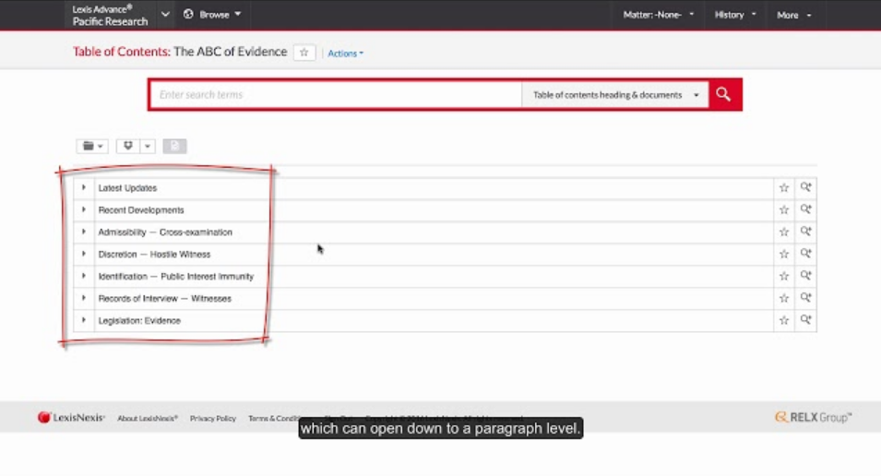The image size is (881, 476).
Task: Star the Legislation: Evidence row
Action: click(784, 320)
